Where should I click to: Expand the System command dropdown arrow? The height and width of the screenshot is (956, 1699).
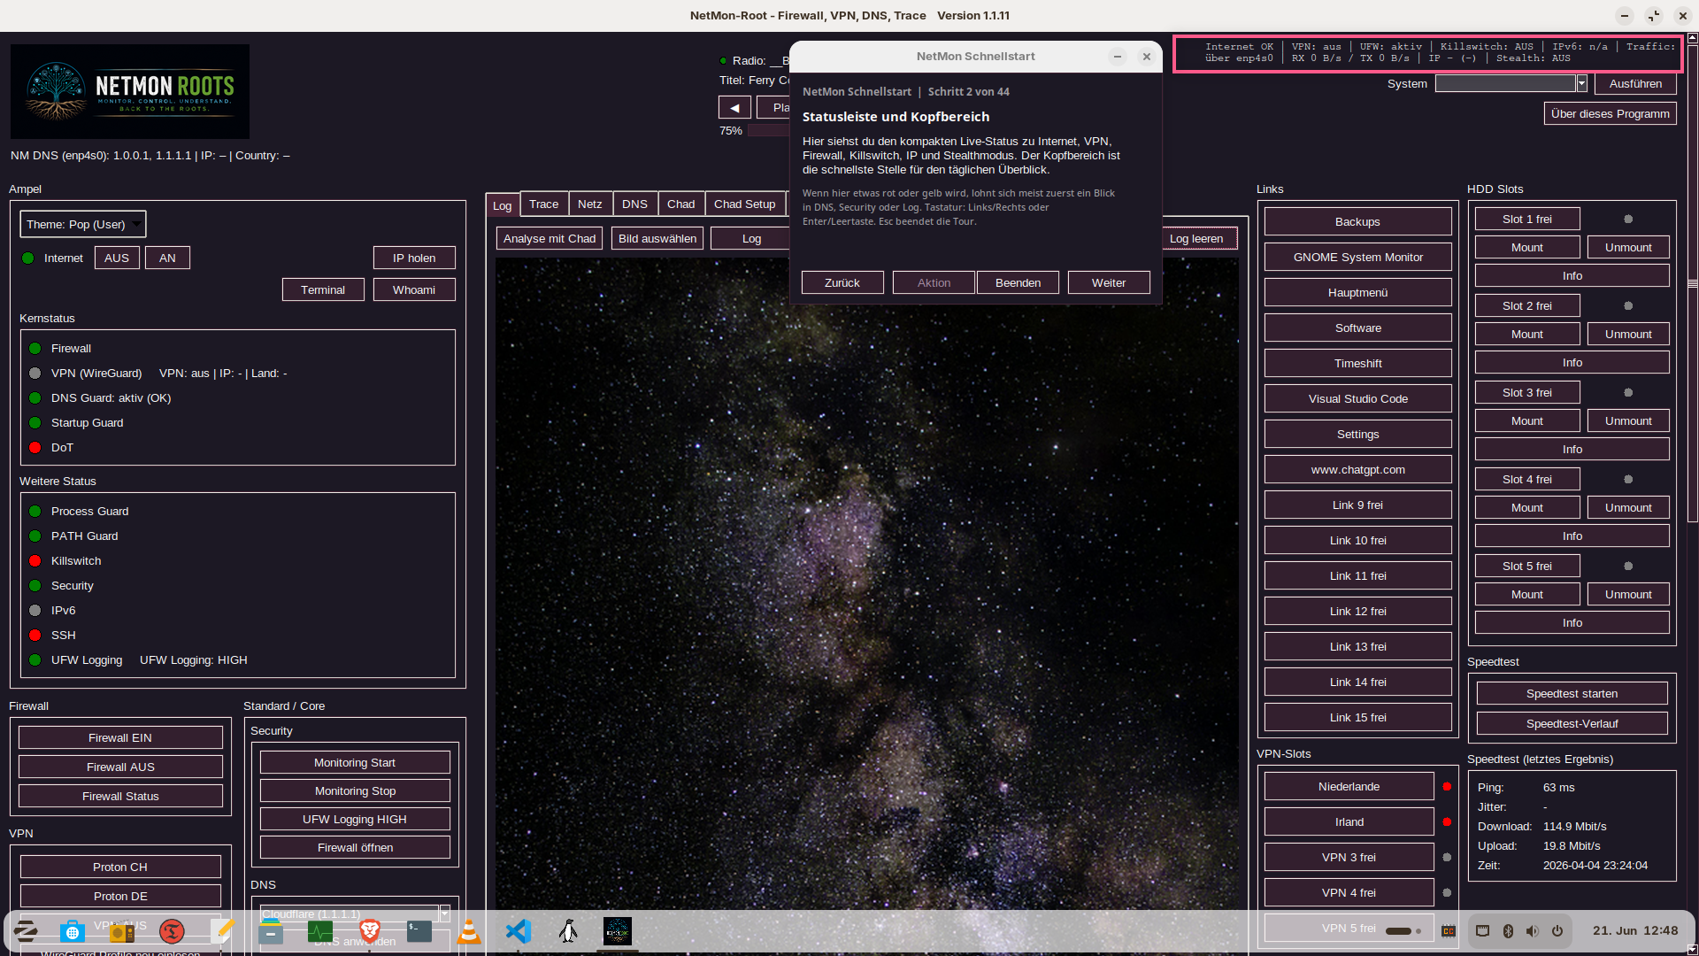click(1581, 83)
